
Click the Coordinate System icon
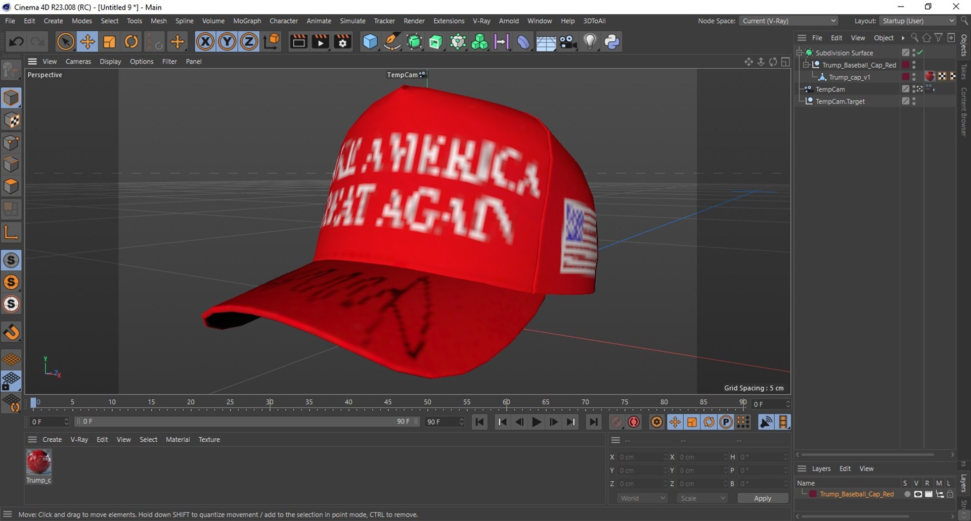272,41
